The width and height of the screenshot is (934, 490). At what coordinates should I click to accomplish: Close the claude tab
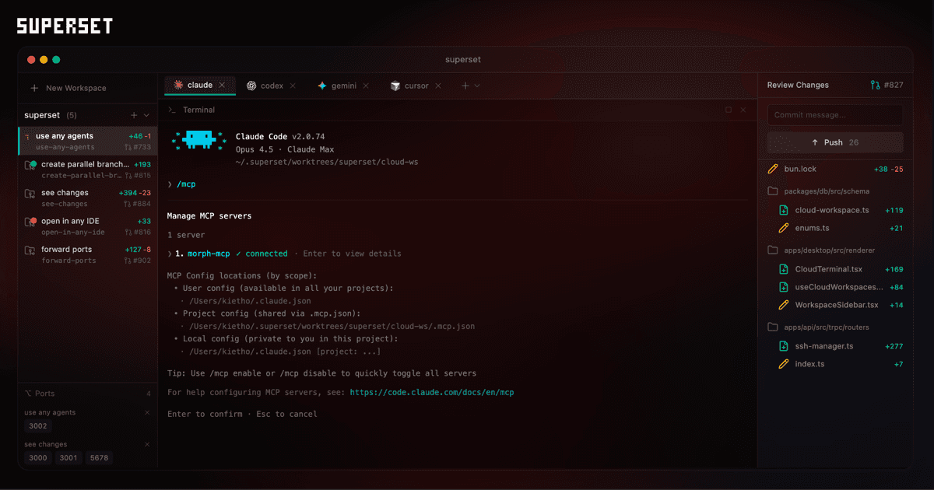click(222, 86)
